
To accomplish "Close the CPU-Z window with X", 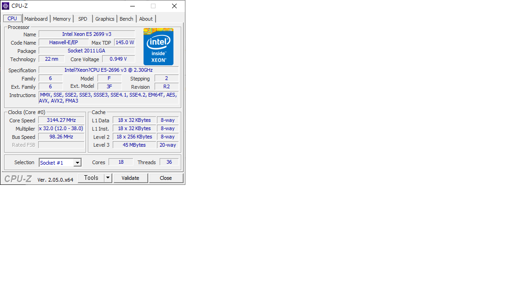I will coord(174,6).
